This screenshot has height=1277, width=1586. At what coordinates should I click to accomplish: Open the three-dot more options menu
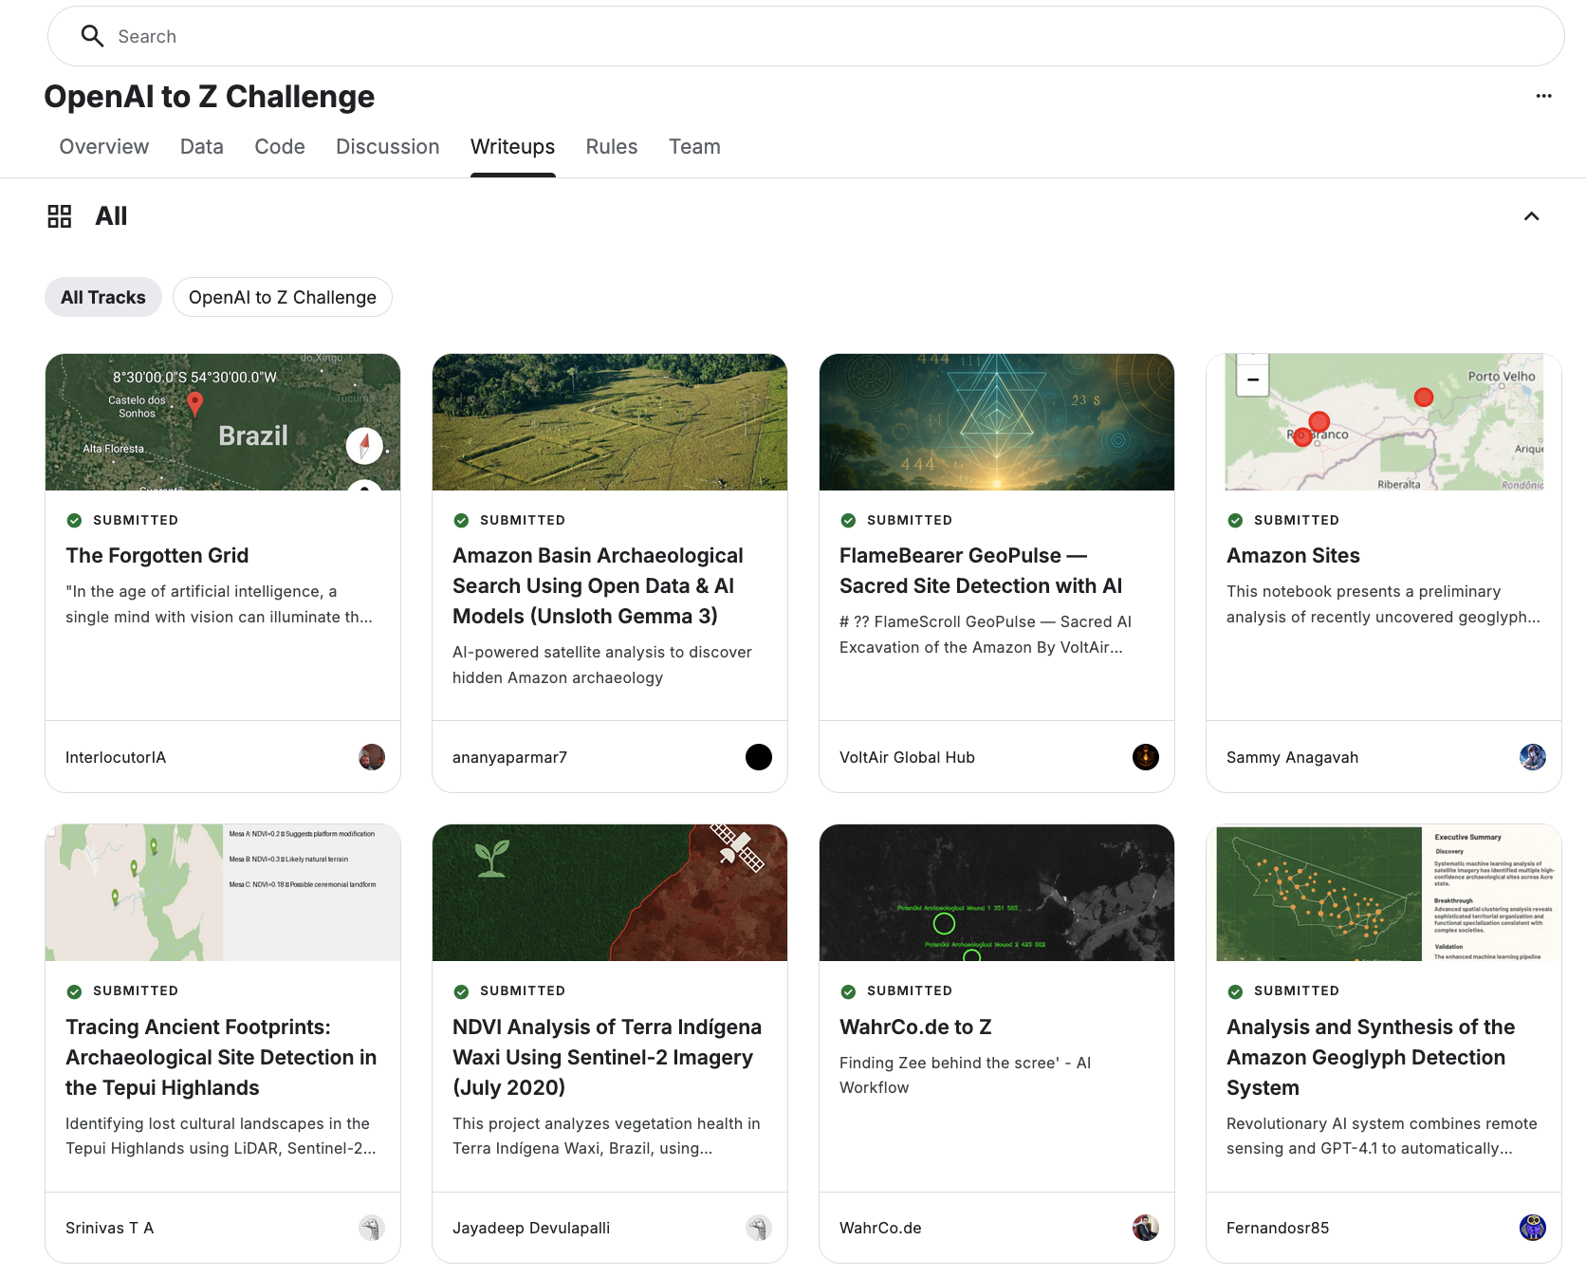pos(1543,96)
